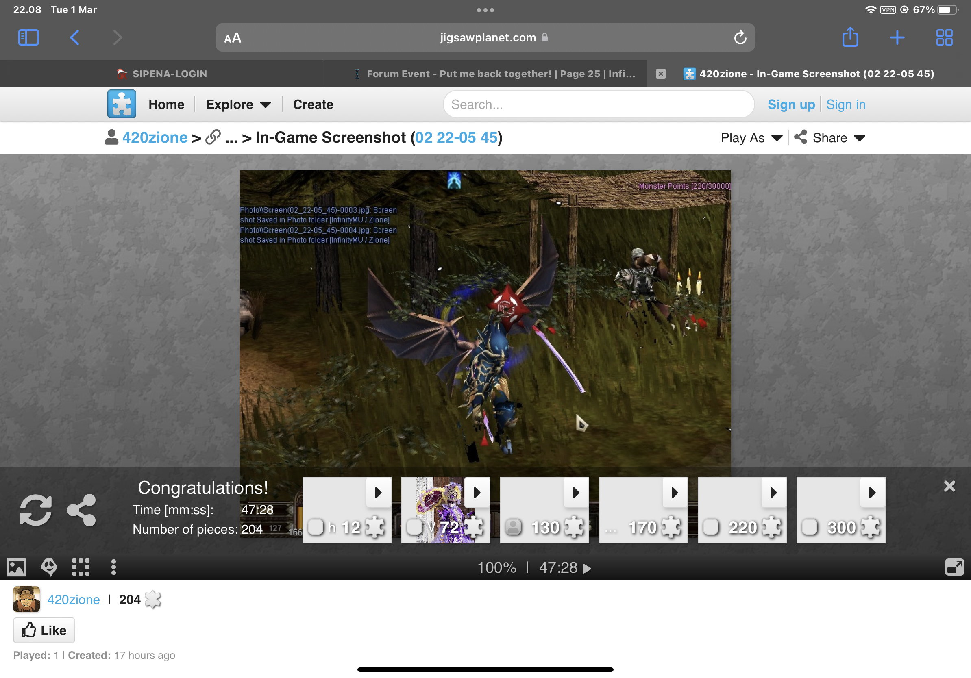Click the completed puzzle image
The image size is (971, 678).
(485, 318)
